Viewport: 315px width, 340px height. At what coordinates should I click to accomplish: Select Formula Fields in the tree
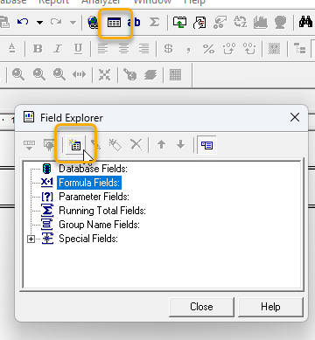pos(89,183)
